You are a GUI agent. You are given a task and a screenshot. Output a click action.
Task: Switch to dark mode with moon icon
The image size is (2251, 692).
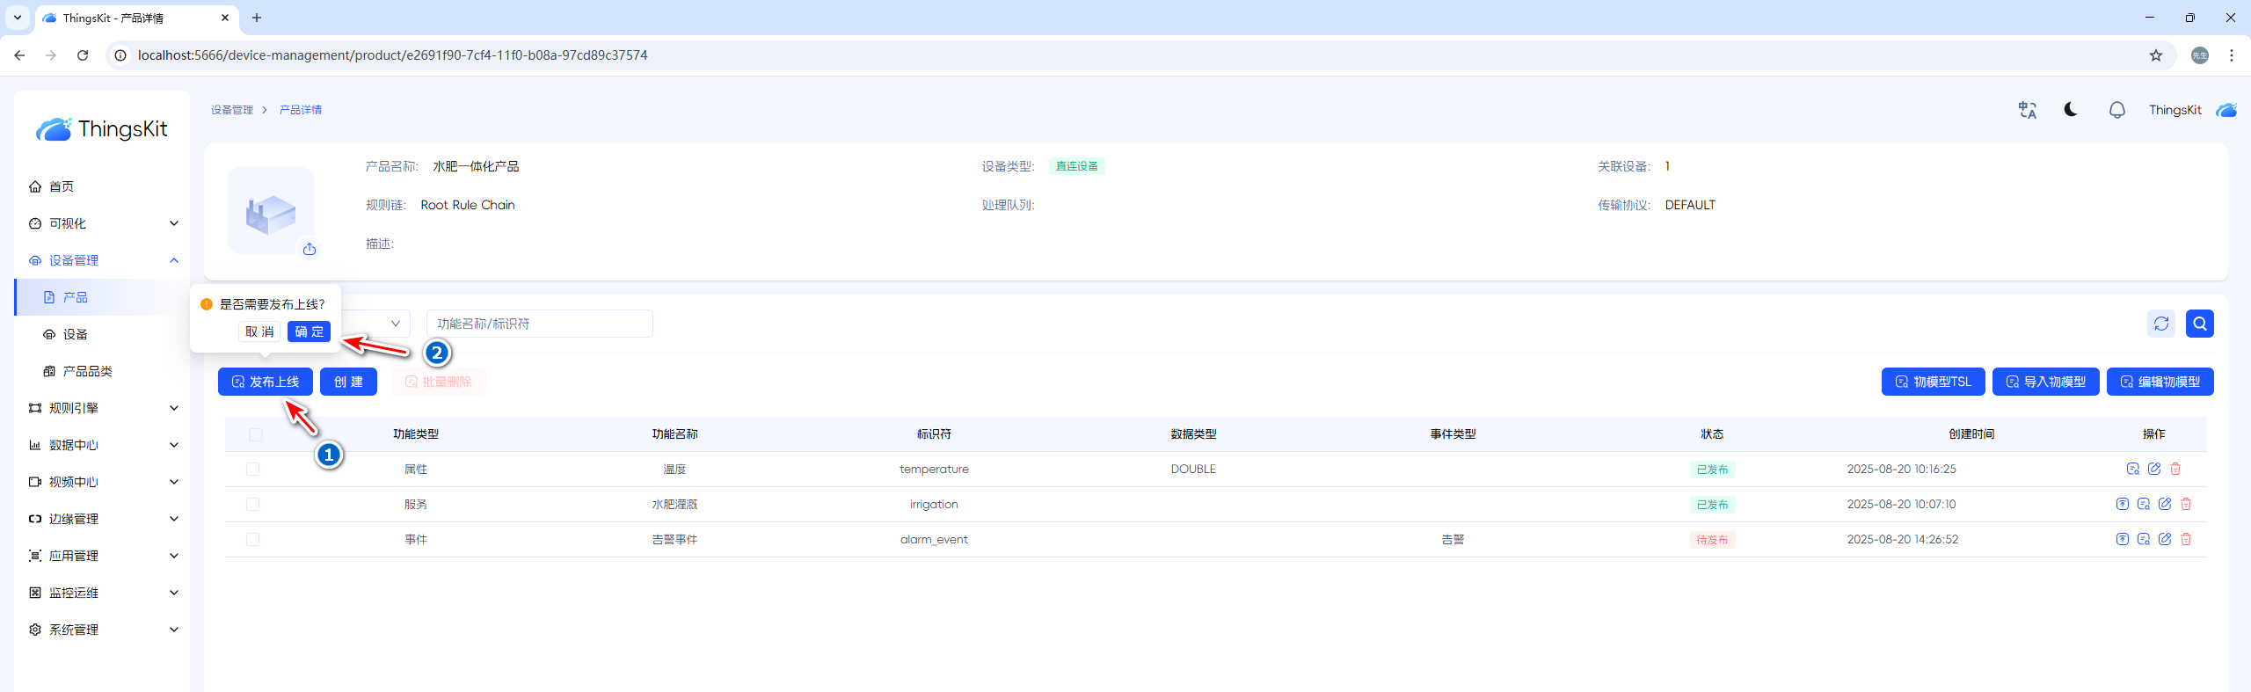(2071, 110)
